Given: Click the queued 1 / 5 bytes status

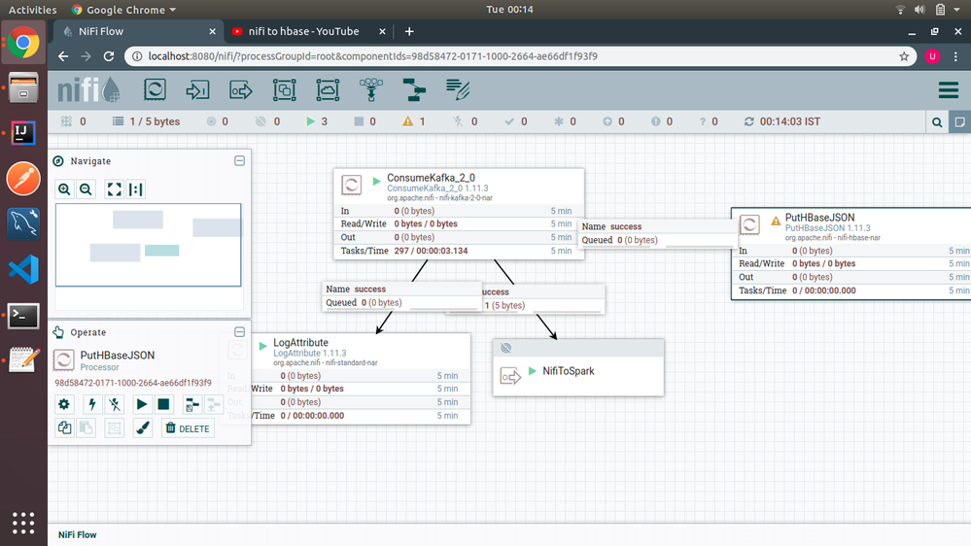Looking at the screenshot, I should click(147, 122).
